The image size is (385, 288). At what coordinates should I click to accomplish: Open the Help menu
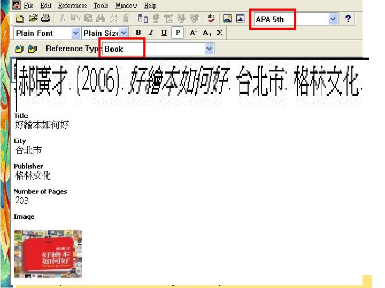pyautogui.click(x=150, y=5)
